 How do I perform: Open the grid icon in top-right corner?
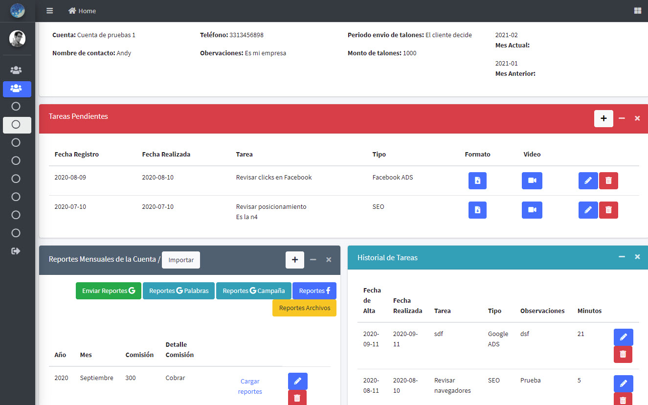(637, 11)
